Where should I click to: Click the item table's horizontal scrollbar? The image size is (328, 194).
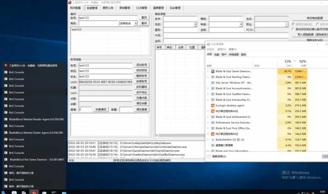(182, 136)
